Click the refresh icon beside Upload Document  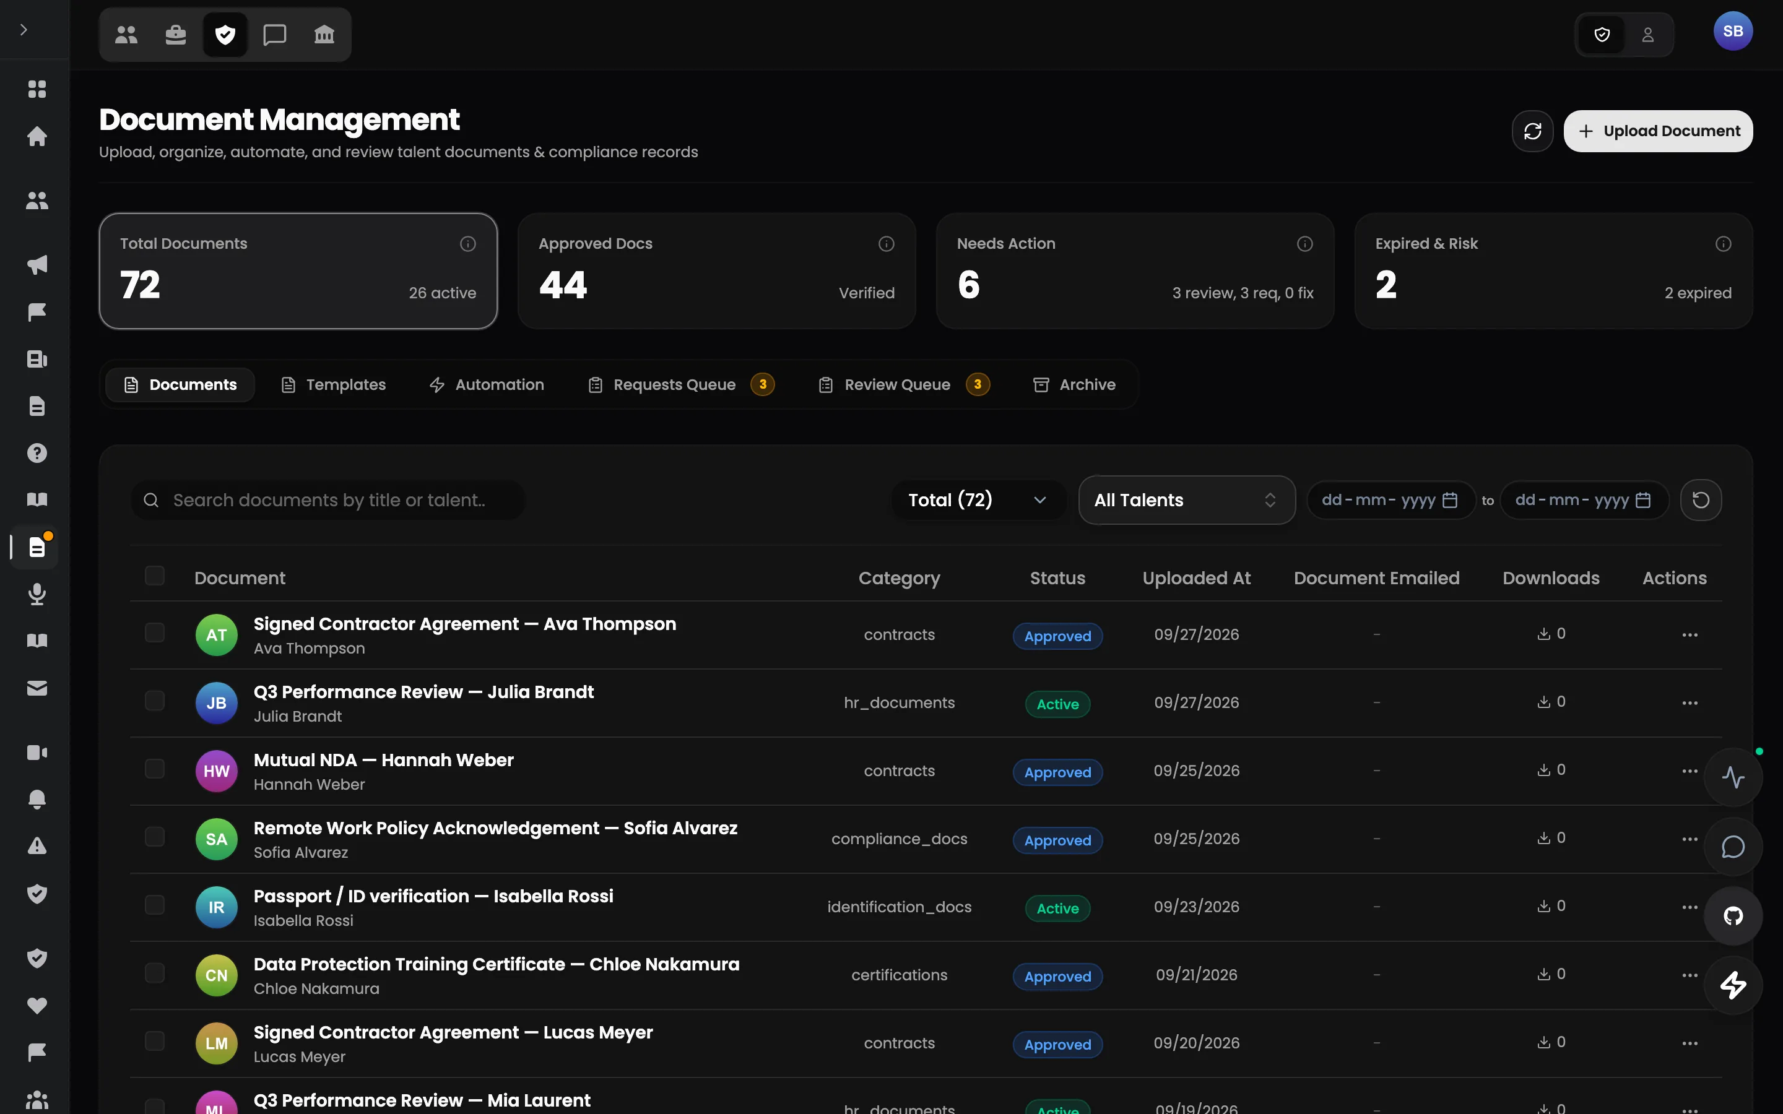tap(1532, 131)
